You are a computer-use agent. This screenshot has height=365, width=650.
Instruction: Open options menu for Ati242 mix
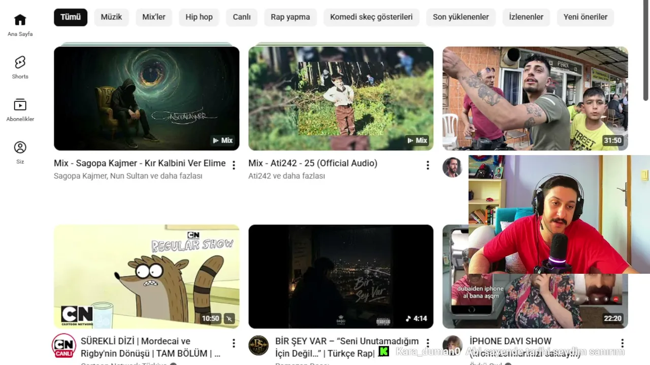pyautogui.click(x=428, y=165)
